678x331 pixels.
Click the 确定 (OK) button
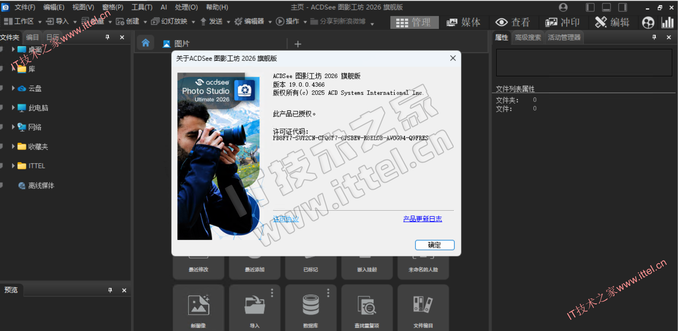[434, 245]
